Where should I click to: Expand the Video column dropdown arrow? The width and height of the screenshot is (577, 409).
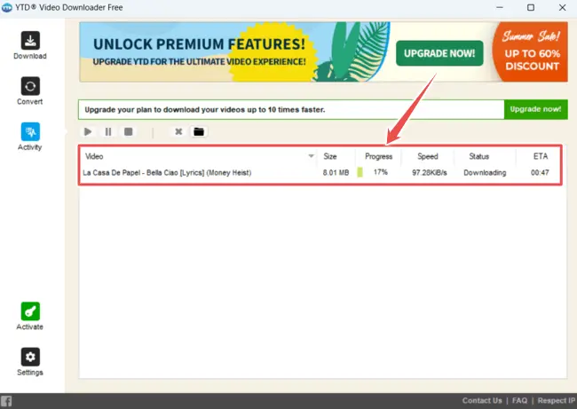311,156
